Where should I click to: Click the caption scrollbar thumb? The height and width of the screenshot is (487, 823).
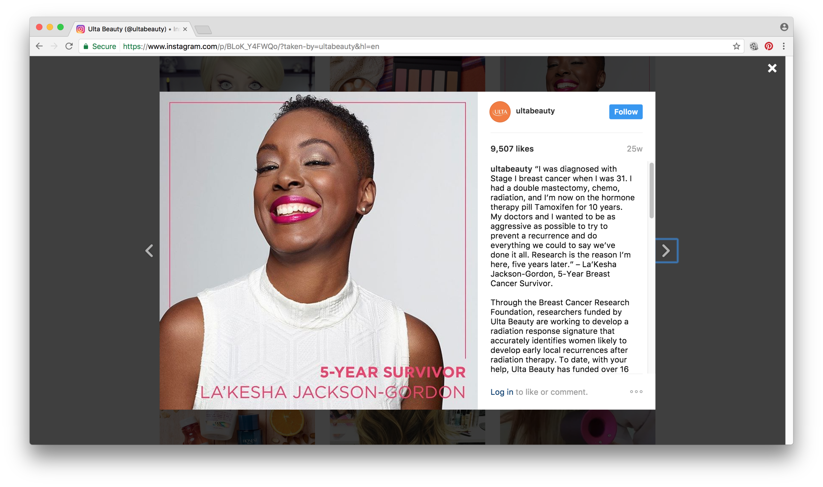tap(651, 190)
